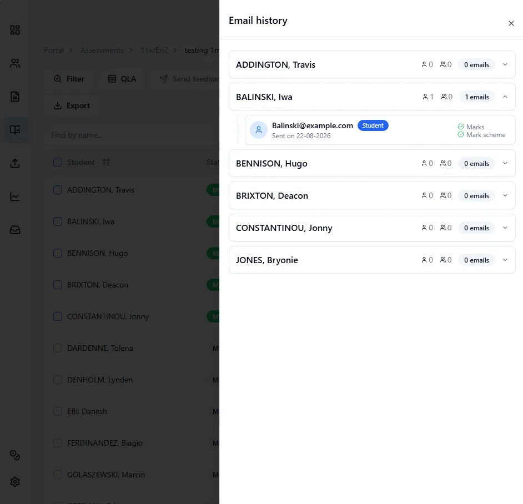Open the settings gear icon
This screenshot has height=504, width=523.
point(15,482)
